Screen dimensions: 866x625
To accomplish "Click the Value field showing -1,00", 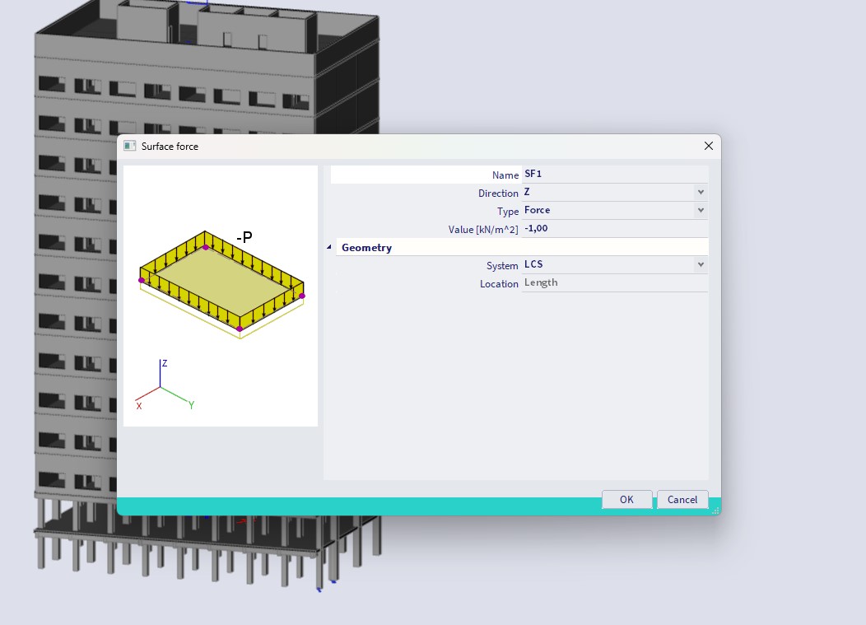I will (x=613, y=229).
